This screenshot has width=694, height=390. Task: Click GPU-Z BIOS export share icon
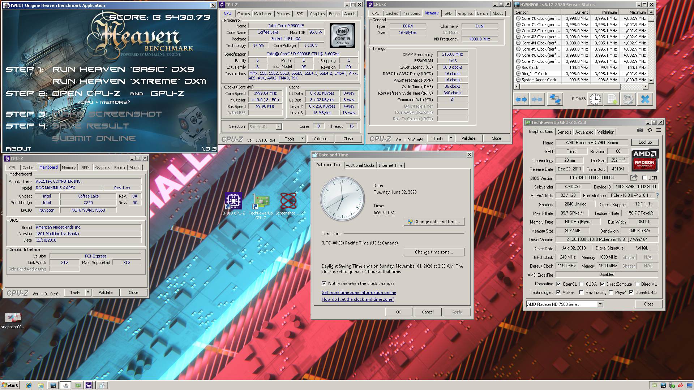pyautogui.click(x=634, y=178)
